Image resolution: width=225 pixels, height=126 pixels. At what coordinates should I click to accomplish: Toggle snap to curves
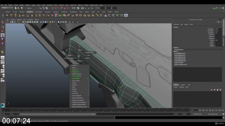(56, 8)
